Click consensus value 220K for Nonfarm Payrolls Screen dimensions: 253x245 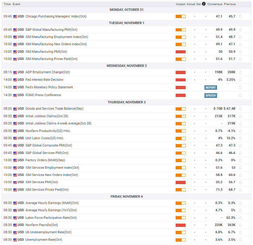click(x=219, y=225)
